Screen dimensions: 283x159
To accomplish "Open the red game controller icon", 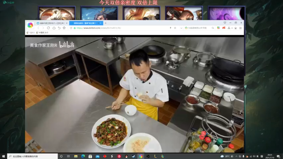I will pos(224,28).
